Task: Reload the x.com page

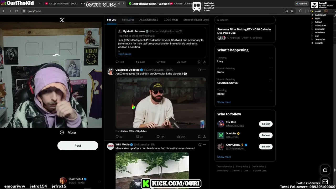Action: pyautogui.click(x=16, y=11)
